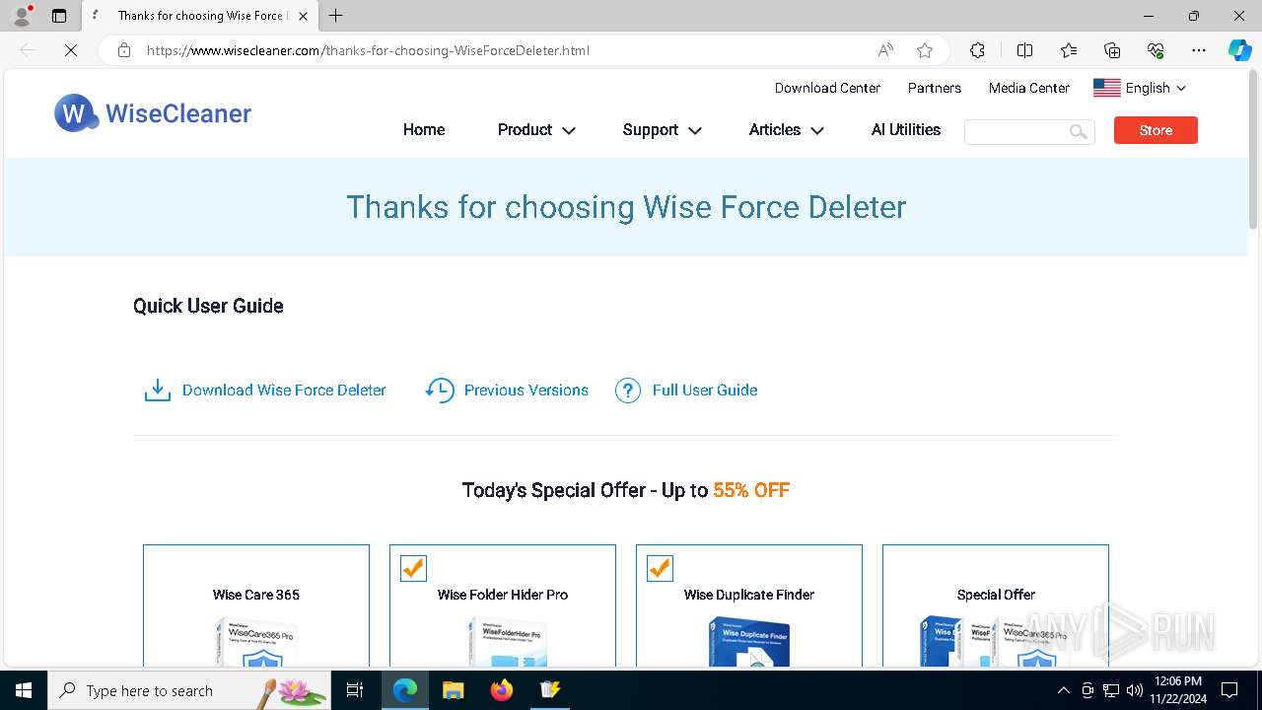Open the Favorites list
The image size is (1262, 710).
click(x=1069, y=50)
